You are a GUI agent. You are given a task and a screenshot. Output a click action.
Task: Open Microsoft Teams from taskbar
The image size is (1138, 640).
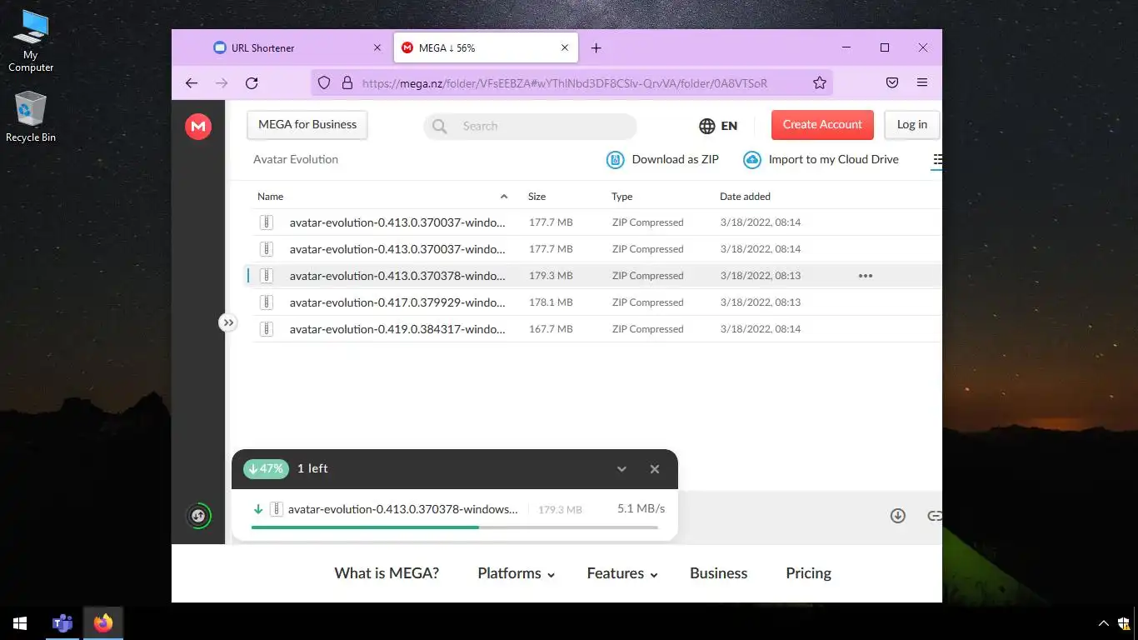pyautogui.click(x=62, y=623)
